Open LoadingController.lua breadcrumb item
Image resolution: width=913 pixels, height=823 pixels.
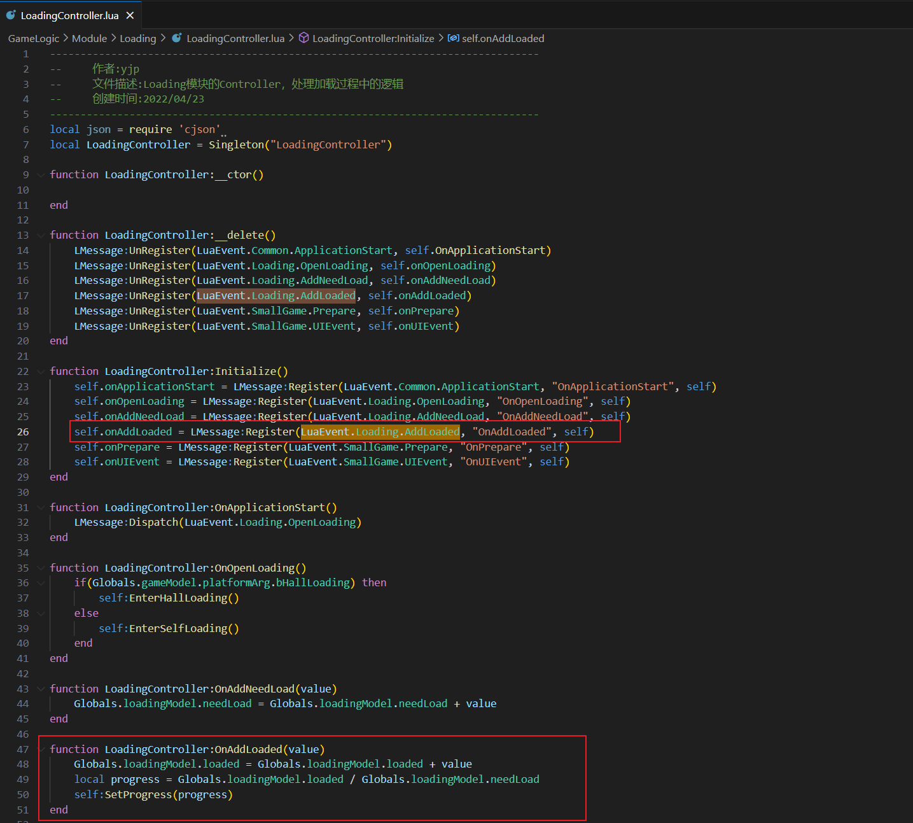(235, 38)
